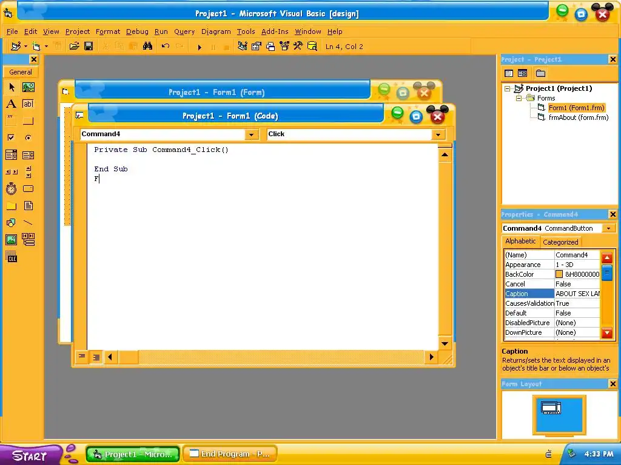Select the PictureBox tool
The width and height of the screenshot is (621, 465).
pos(28,87)
